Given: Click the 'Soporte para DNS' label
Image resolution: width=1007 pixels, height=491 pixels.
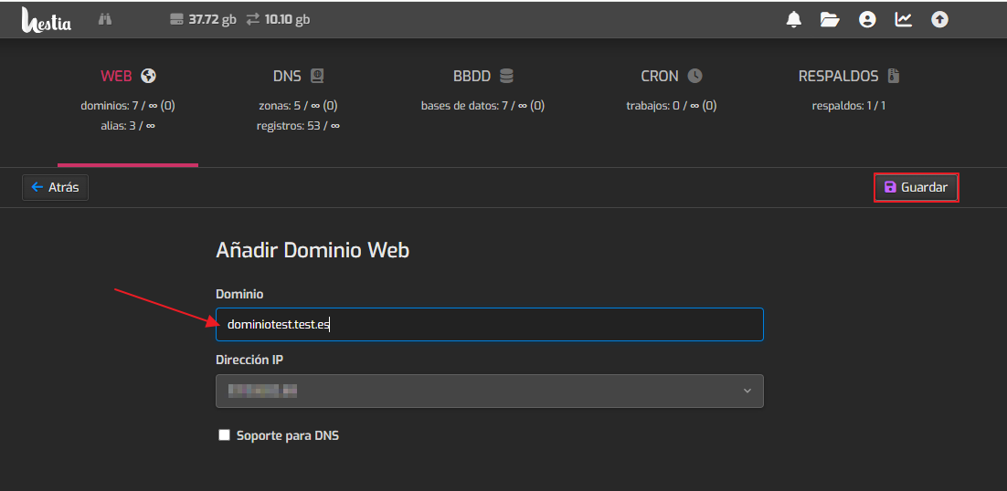Looking at the screenshot, I should tap(288, 436).
